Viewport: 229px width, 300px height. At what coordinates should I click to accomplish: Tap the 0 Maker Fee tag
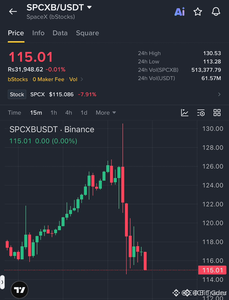coord(48,79)
